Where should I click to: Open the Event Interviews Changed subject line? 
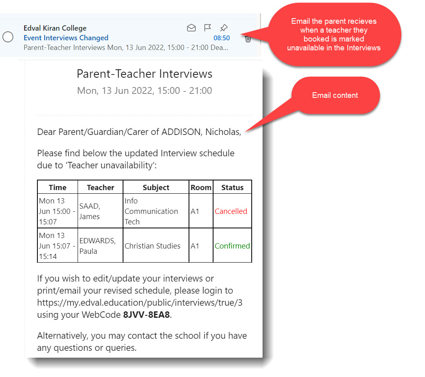[66, 38]
